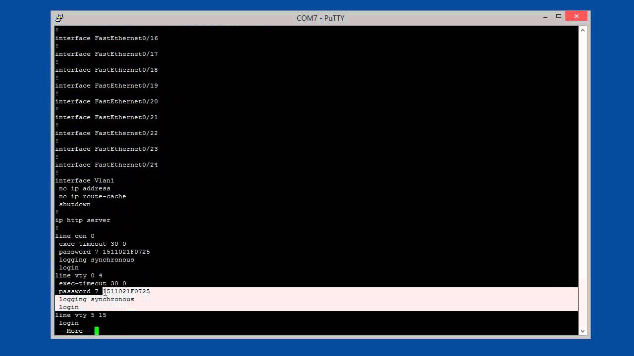Click the green terminal cursor block
The image size is (634, 356).
click(97, 331)
